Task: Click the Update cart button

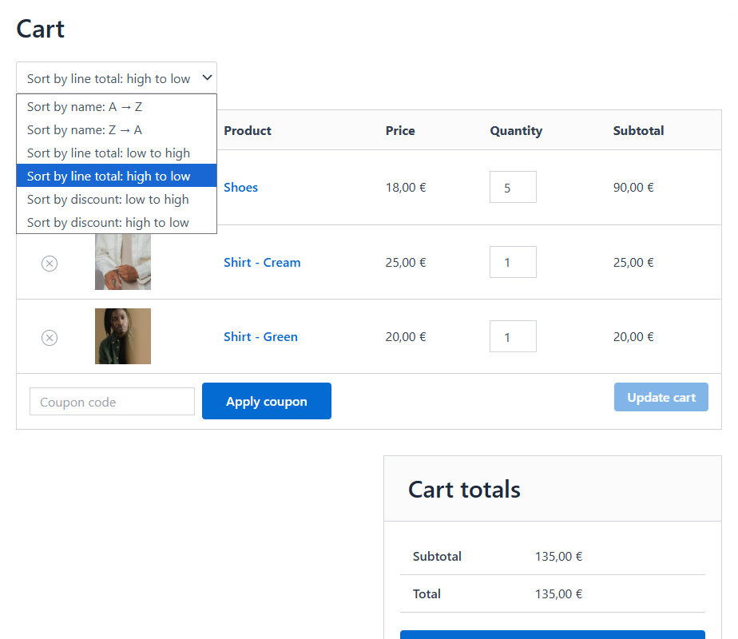Action: point(661,397)
